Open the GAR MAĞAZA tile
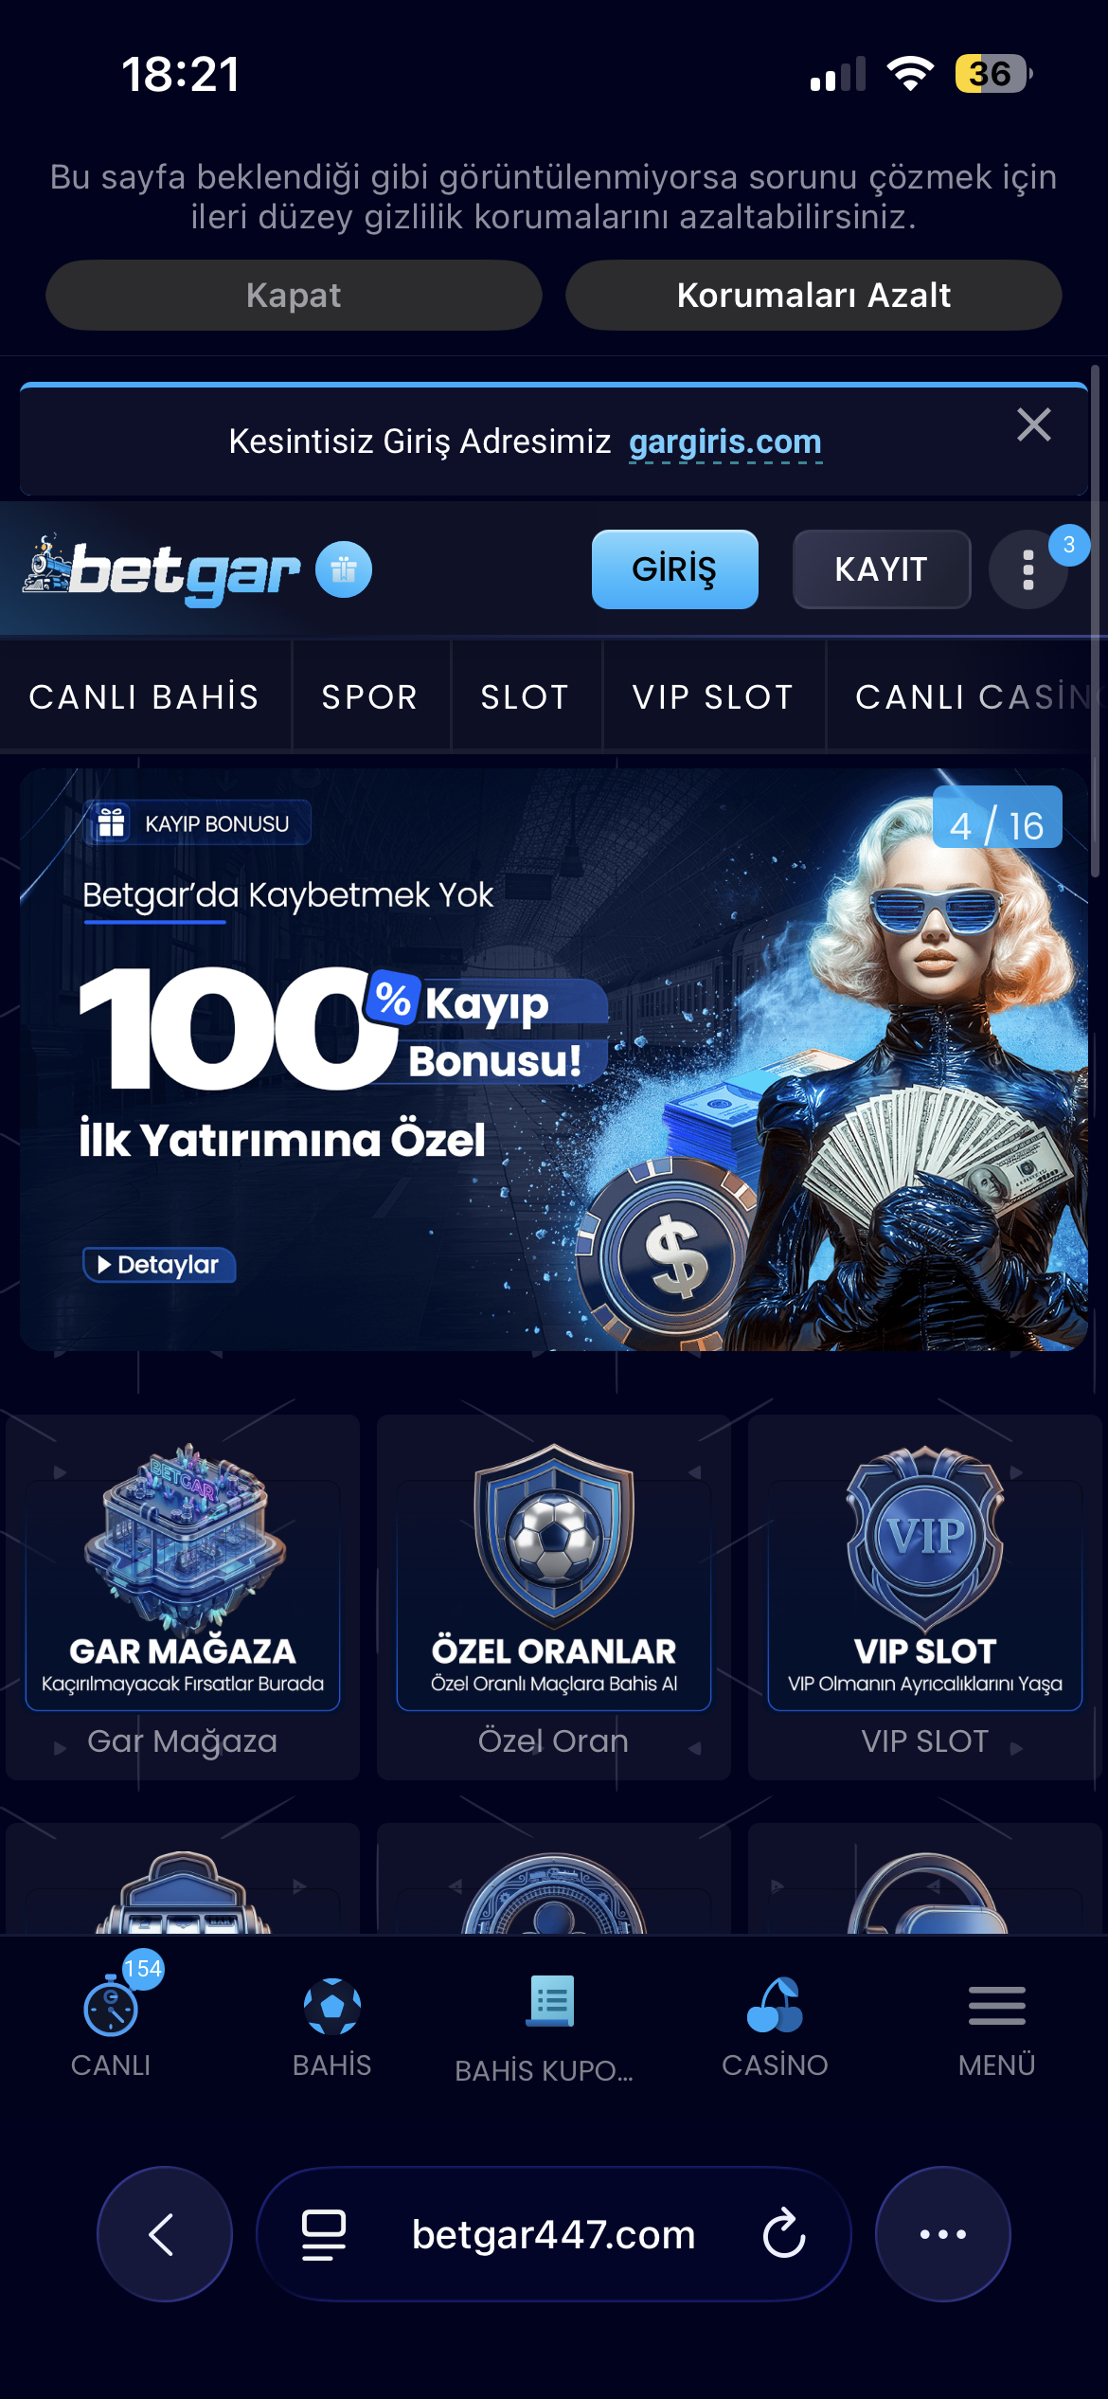 click(x=183, y=1596)
